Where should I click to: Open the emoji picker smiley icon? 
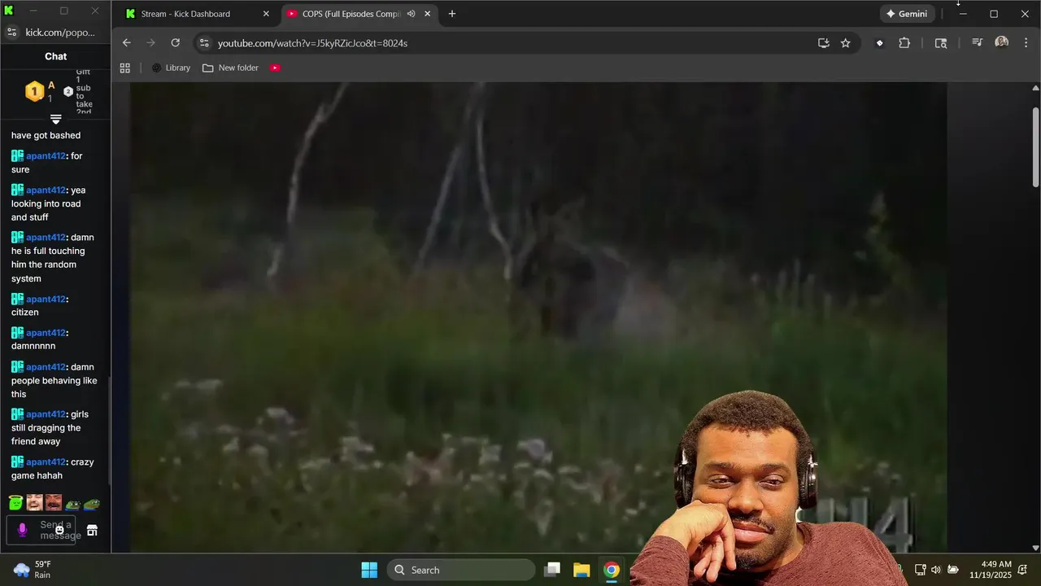pos(59,530)
